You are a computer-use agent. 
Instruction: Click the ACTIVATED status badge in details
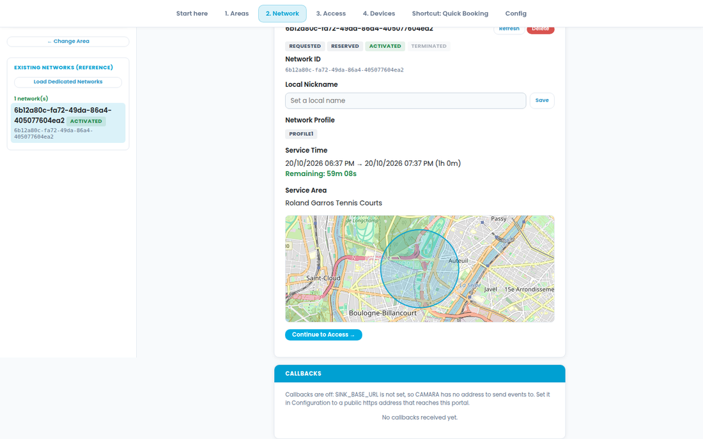point(385,46)
